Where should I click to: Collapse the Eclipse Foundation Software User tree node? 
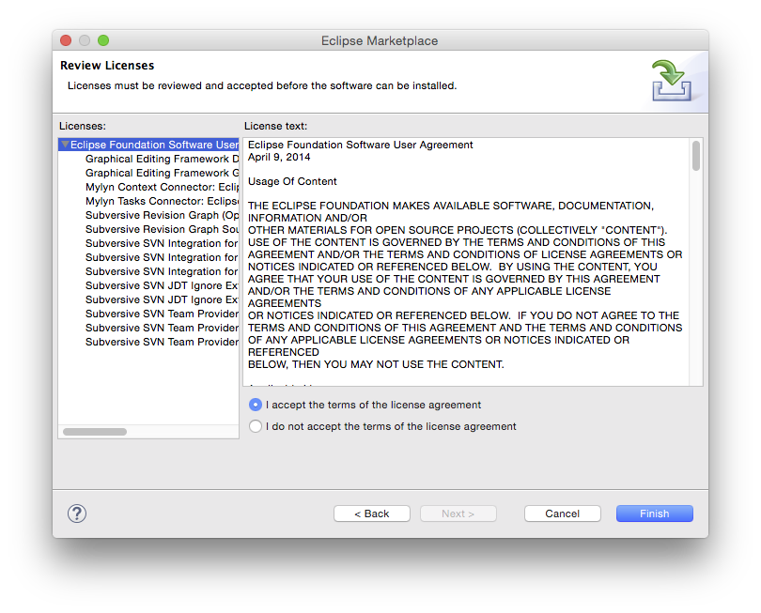[x=65, y=145]
